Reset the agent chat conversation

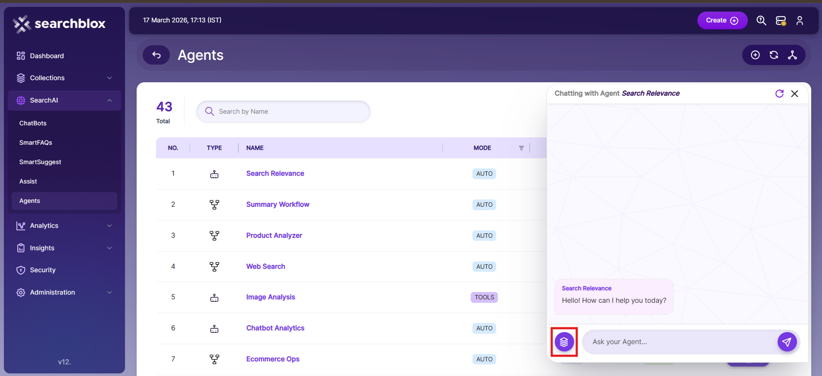point(779,93)
